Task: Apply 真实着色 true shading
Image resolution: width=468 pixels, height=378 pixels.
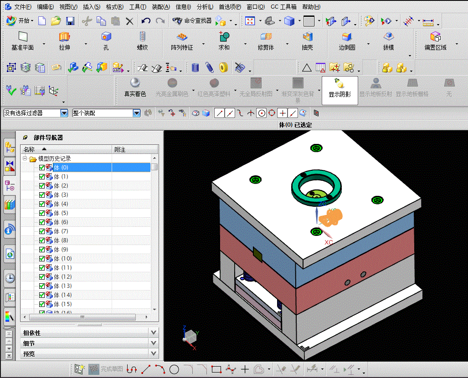Action: pos(135,87)
